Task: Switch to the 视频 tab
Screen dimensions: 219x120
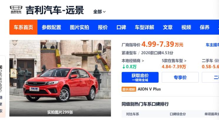Action: [x=186, y=27]
